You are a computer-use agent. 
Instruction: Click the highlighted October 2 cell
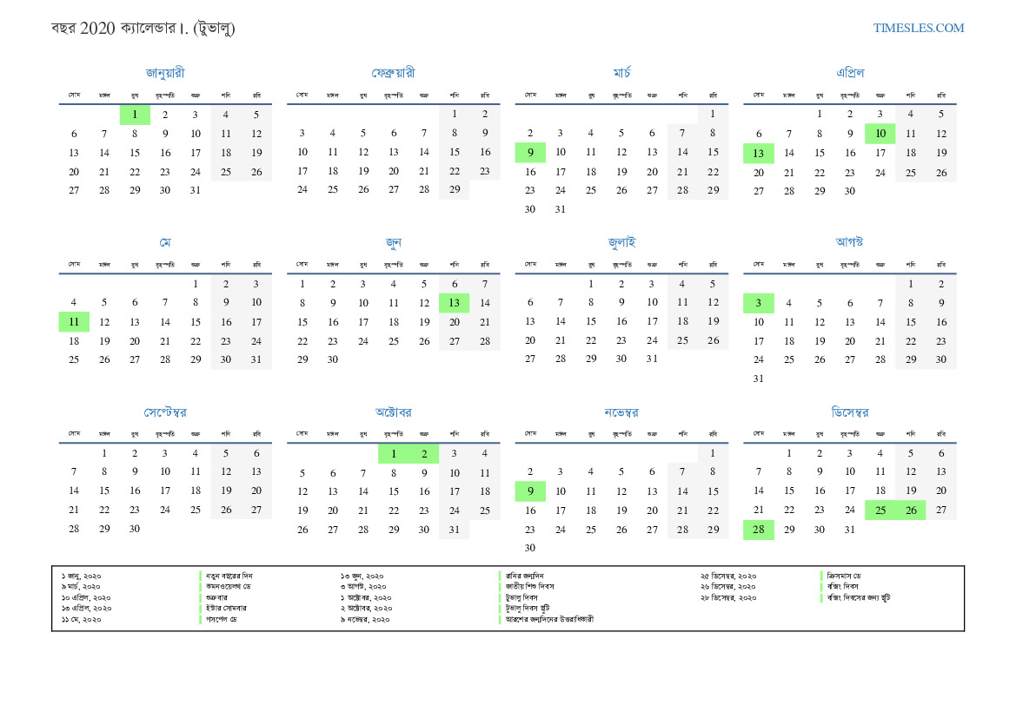pyautogui.click(x=424, y=453)
